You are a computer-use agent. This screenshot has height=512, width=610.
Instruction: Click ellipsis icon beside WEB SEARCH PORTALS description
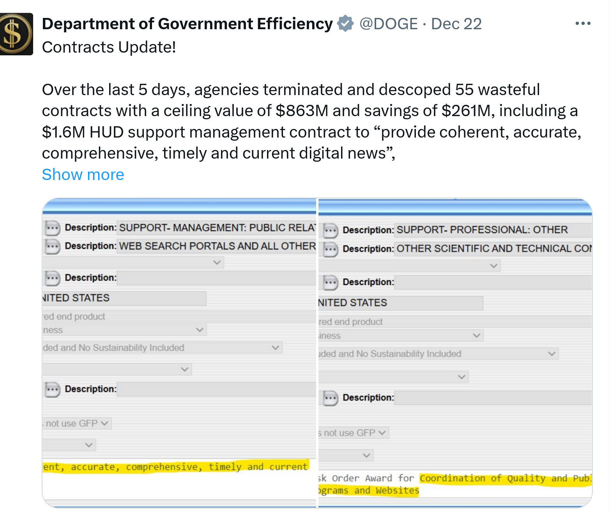[52, 247]
